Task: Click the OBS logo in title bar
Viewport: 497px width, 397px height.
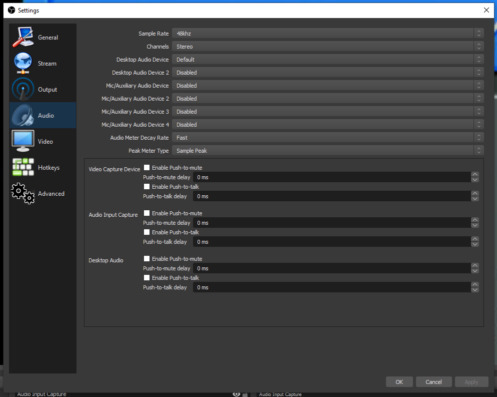Action: pos(11,10)
